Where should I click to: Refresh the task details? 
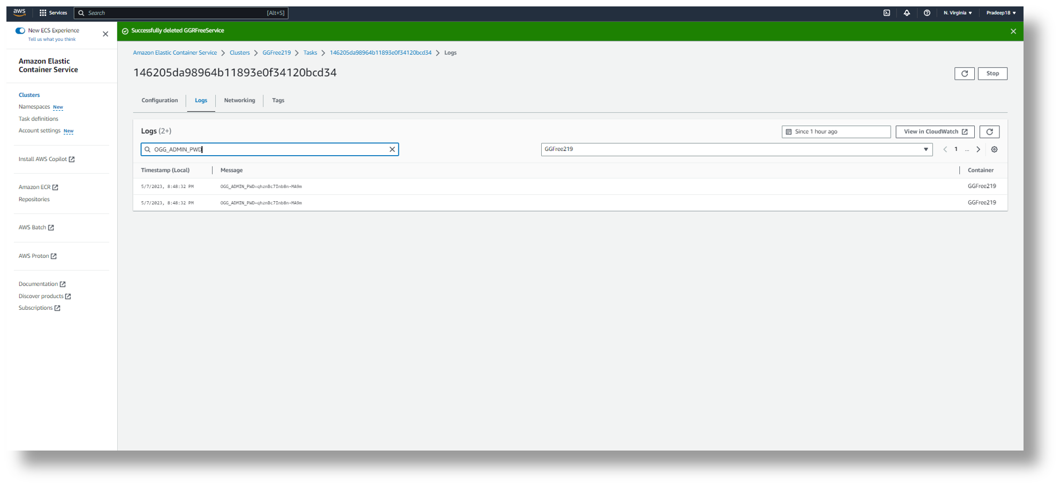[964, 74]
